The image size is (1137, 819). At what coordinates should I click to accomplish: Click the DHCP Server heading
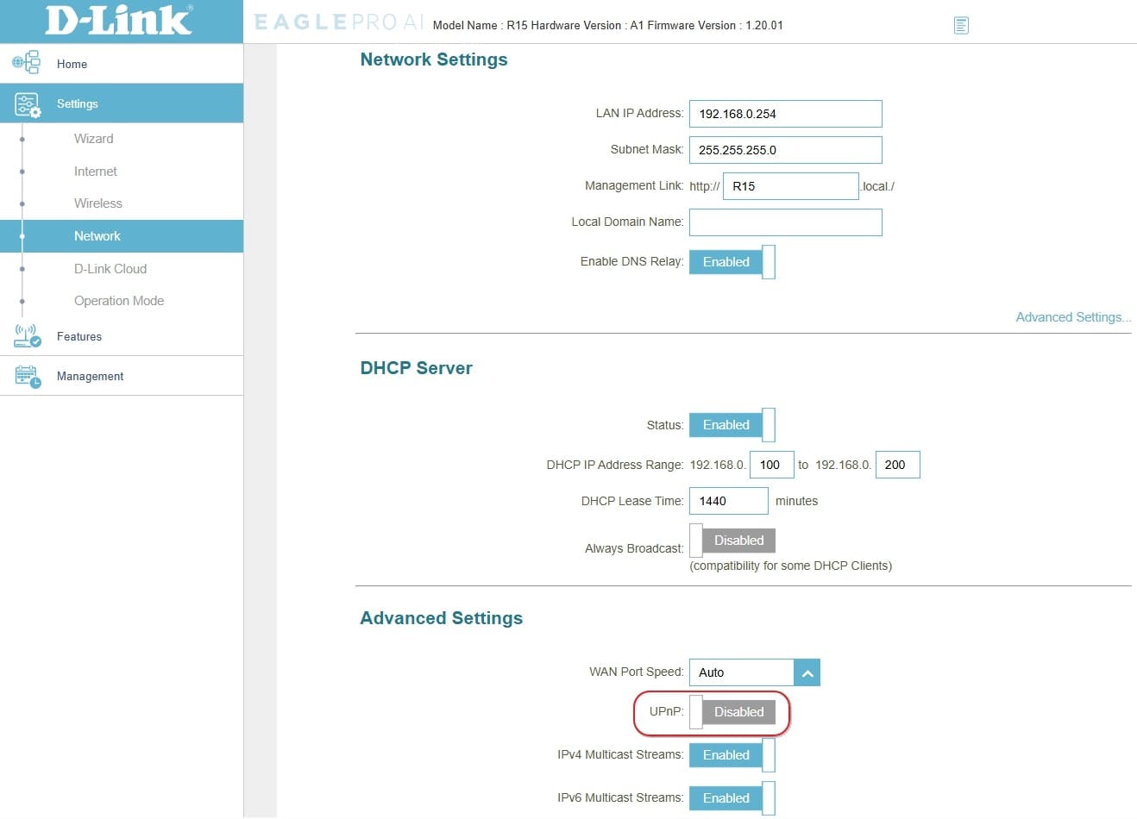point(417,368)
